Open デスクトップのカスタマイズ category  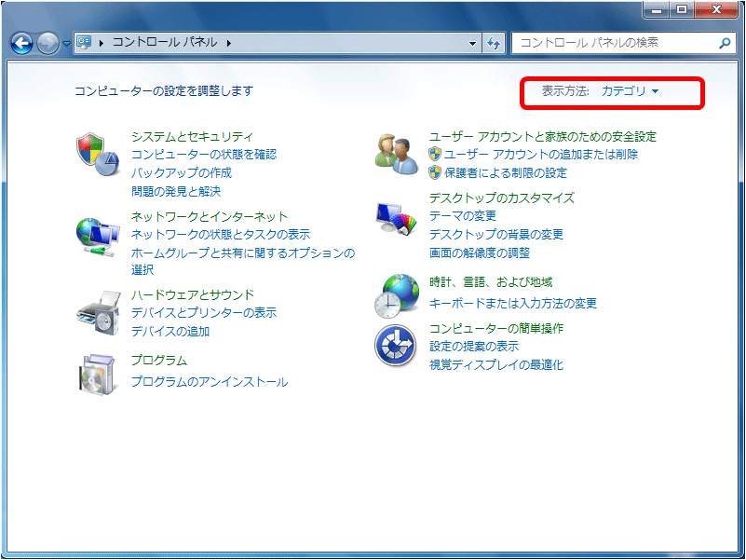[502, 198]
